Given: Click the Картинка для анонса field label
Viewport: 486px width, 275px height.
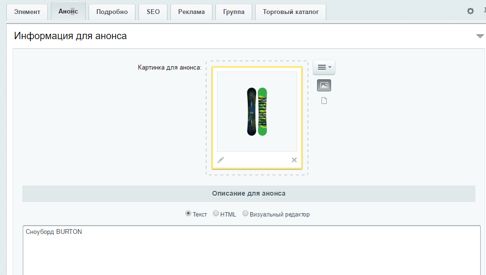Looking at the screenshot, I should coord(169,68).
